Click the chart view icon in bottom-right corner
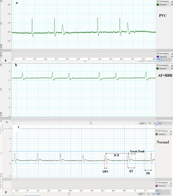The height and width of the screenshot is (196, 173). 158,192
